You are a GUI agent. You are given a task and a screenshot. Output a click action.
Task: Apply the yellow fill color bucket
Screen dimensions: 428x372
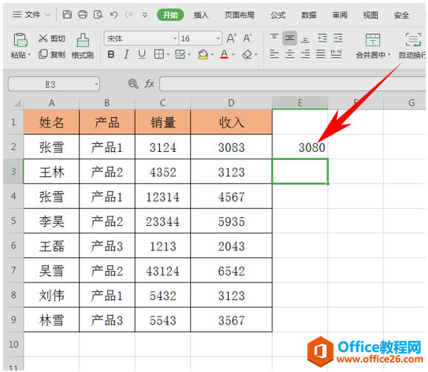203,54
